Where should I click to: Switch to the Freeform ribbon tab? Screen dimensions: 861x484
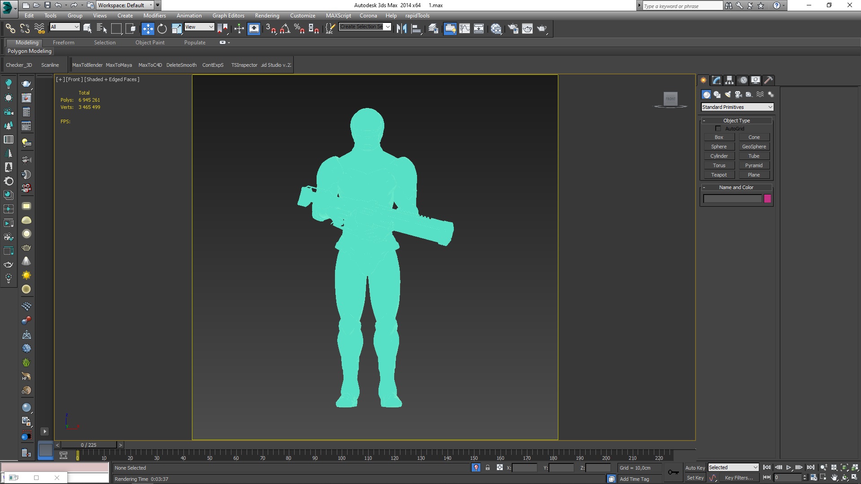coord(63,43)
